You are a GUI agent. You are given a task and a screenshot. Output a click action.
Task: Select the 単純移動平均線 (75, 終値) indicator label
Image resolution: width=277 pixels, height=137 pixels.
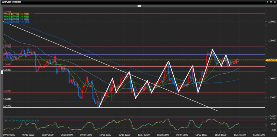pyautogui.click(x=17, y=19)
